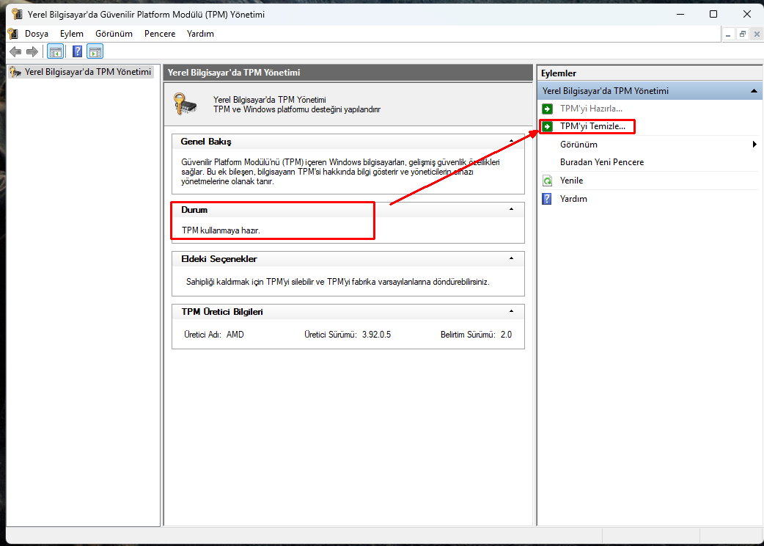Click TPM'yi Temizle... action

[592, 126]
